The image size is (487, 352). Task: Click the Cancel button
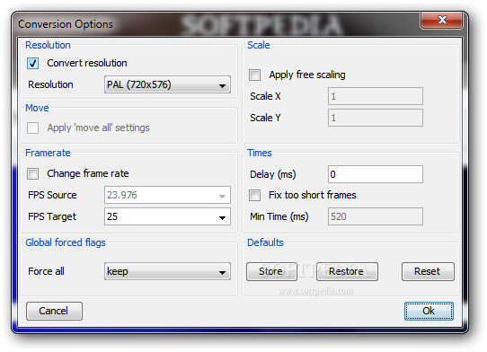click(x=54, y=311)
